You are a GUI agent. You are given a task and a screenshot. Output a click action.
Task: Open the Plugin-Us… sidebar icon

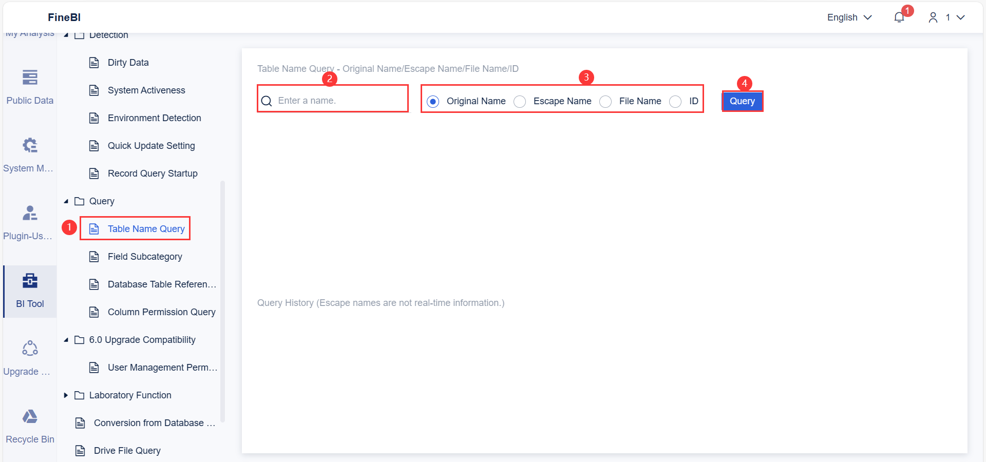pos(30,213)
